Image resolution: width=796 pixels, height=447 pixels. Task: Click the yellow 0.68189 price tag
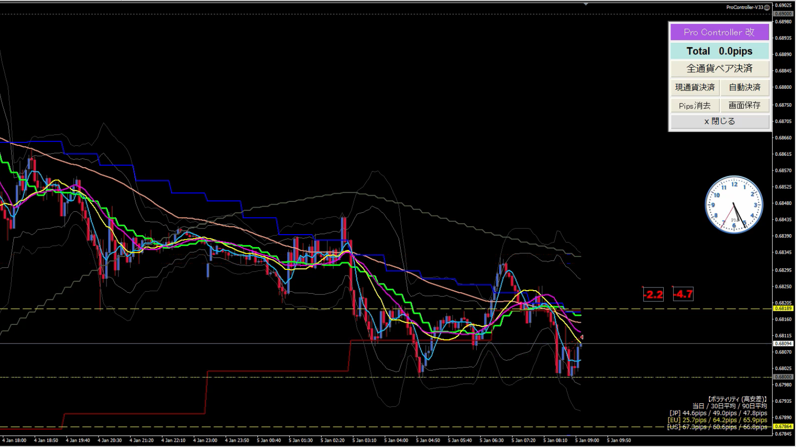click(784, 309)
